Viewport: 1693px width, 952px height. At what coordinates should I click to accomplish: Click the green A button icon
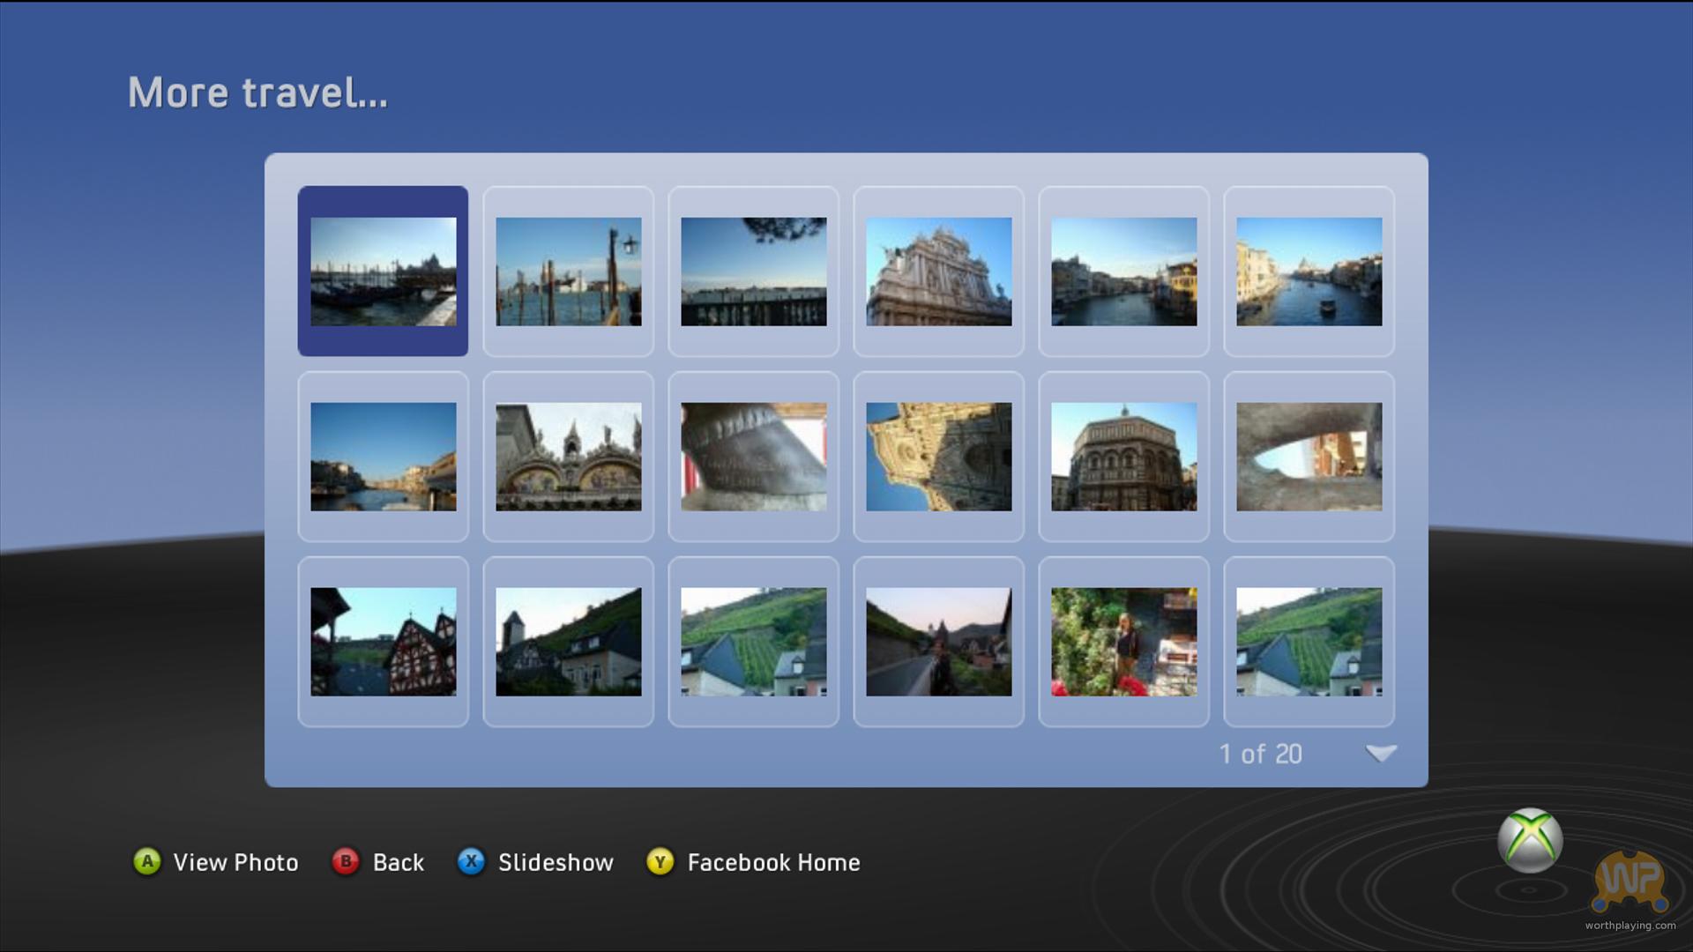tap(147, 861)
